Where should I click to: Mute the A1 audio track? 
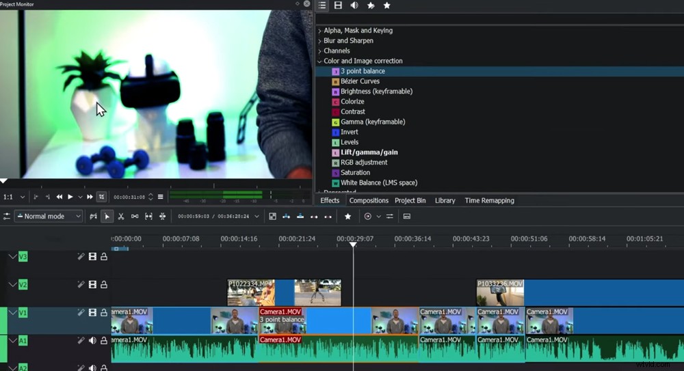[92, 340]
